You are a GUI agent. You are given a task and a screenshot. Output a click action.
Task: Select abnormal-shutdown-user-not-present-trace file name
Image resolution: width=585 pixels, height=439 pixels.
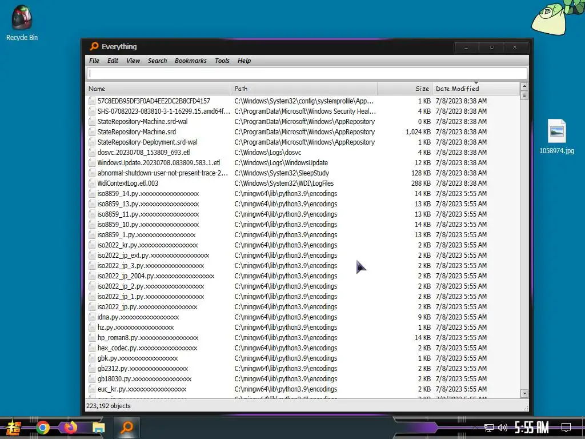(163, 173)
